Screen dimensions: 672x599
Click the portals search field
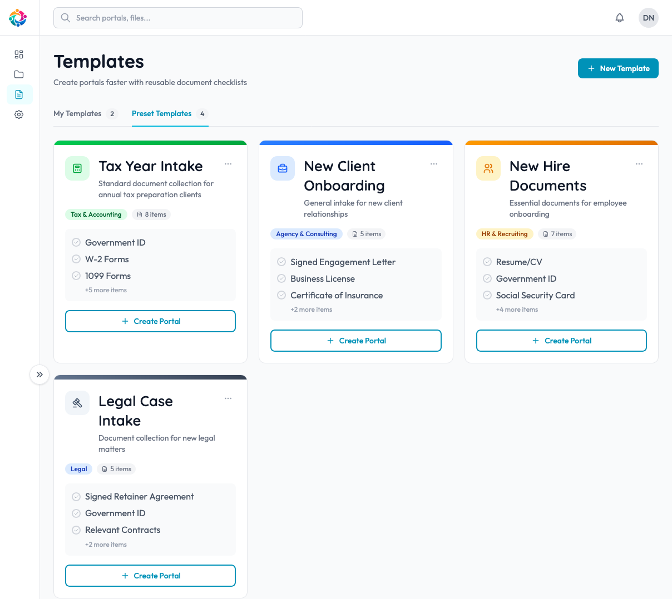[177, 17]
